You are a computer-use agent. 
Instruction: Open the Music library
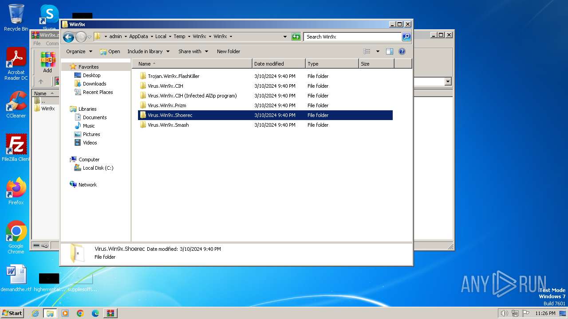click(89, 126)
